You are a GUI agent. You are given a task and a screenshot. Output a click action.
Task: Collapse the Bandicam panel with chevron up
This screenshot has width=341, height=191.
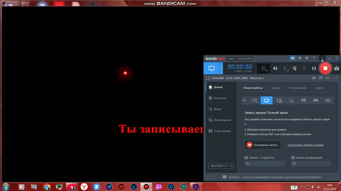(336, 78)
